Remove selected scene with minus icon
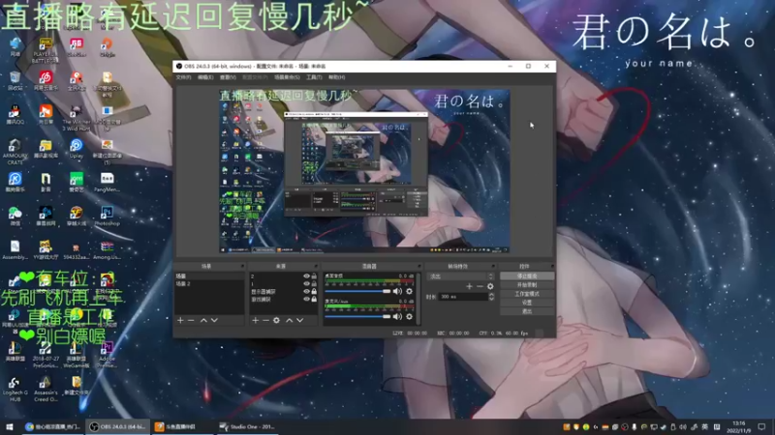Image resolution: width=775 pixels, height=435 pixels. click(x=191, y=321)
